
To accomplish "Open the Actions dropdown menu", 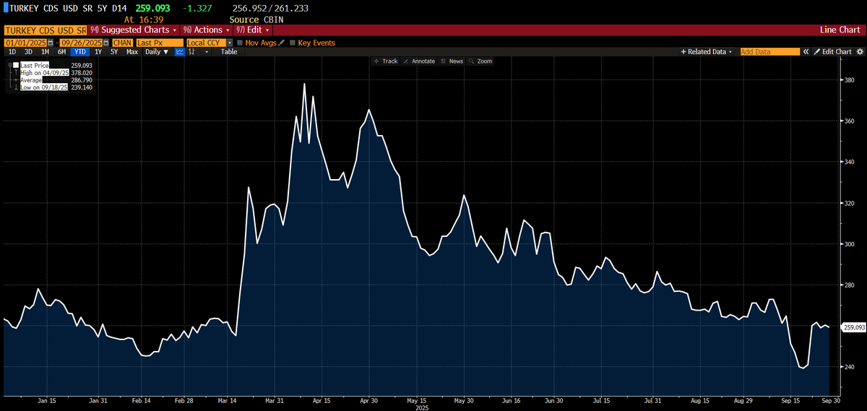I will 207,30.
